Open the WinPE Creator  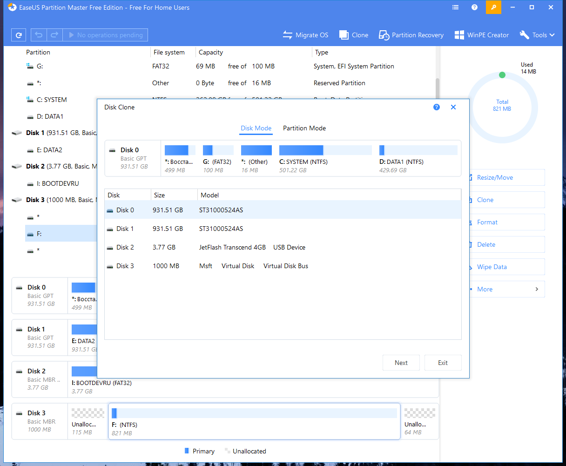coord(482,35)
